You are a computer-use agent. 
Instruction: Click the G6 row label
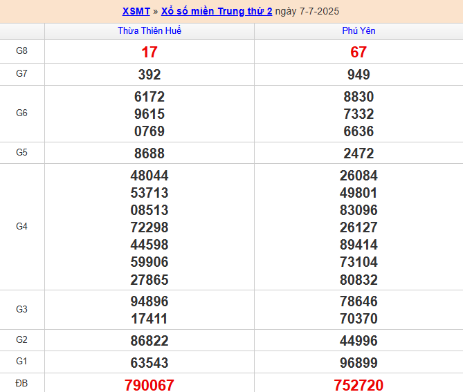point(21,113)
